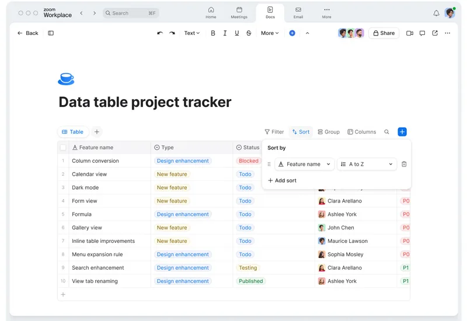
Task: Apply strikethrough formatting
Action: pyautogui.click(x=249, y=33)
